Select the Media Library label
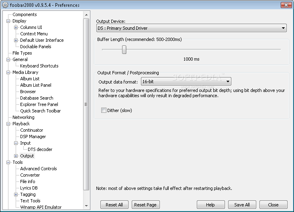294x212 pixels. click(x=25, y=72)
